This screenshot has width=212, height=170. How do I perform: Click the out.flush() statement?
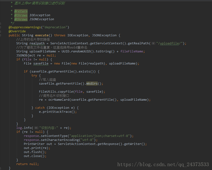(35, 152)
